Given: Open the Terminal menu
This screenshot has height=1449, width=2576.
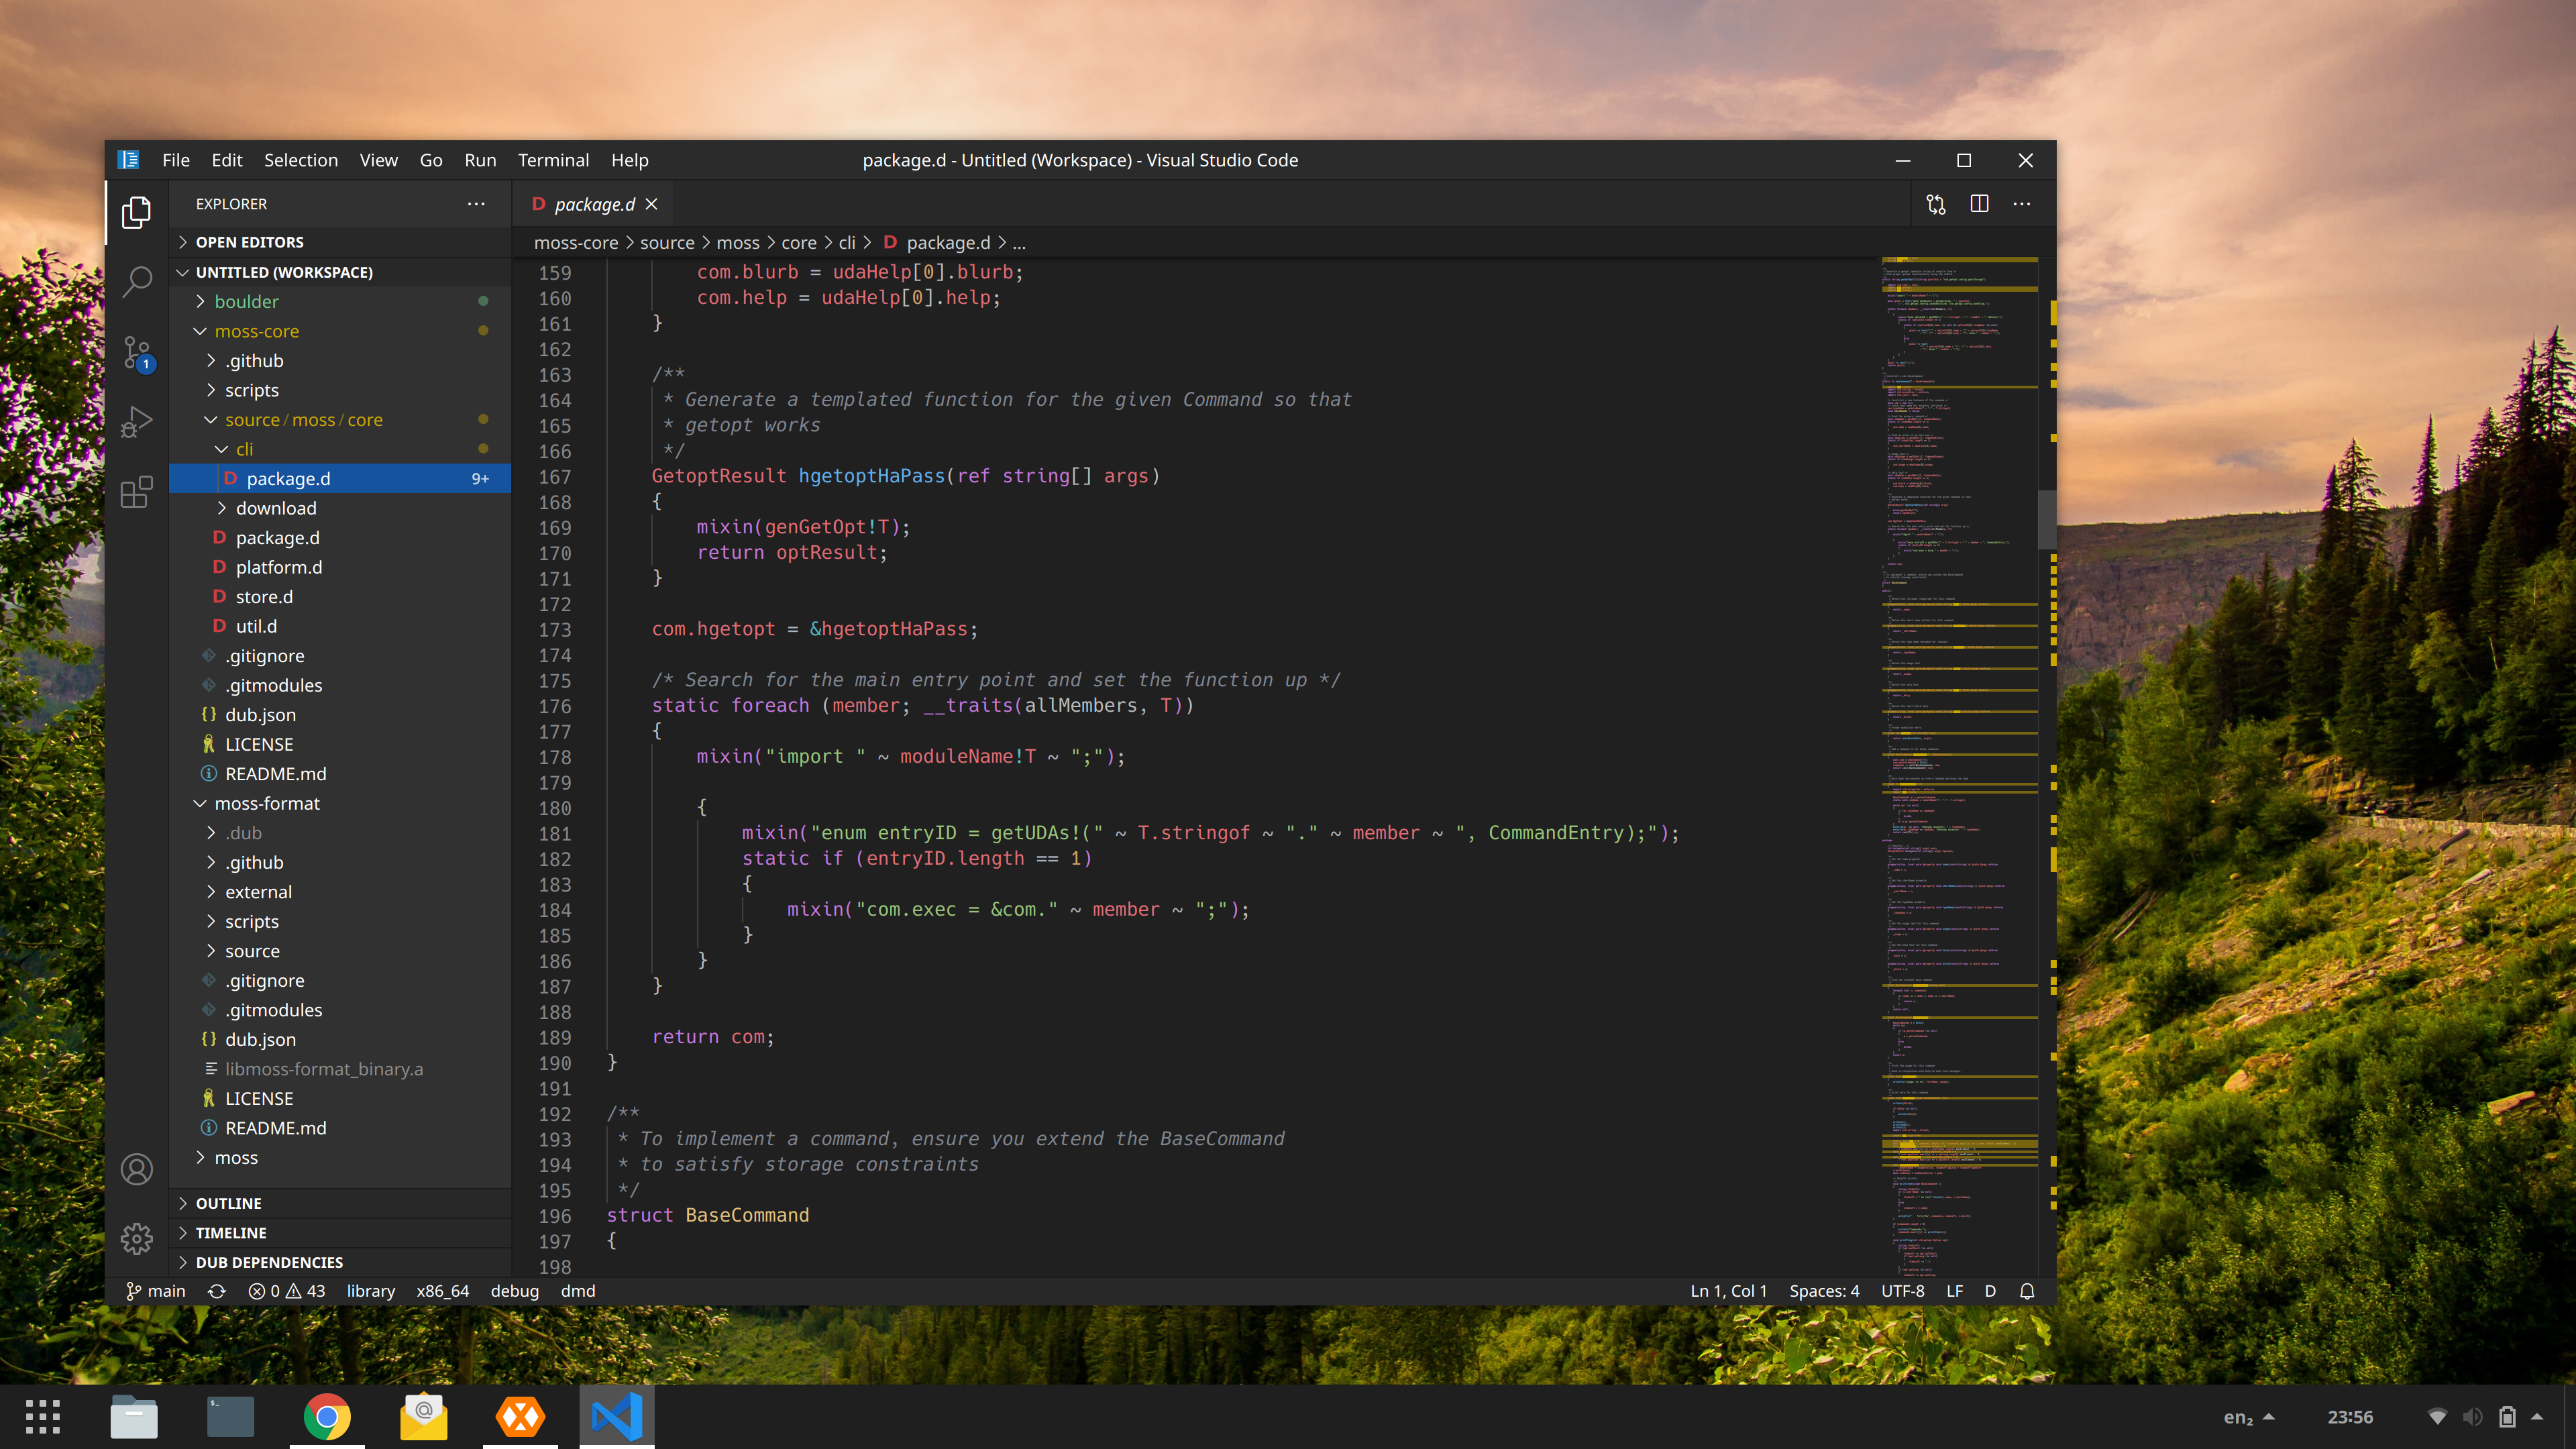Looking at the screenshot, I should pyautogui.click(x=553, y=160).
